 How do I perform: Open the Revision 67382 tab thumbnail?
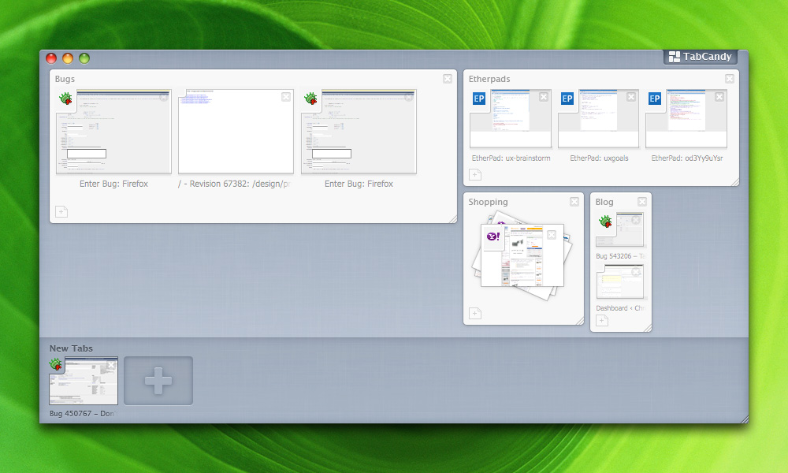(x=236, y=132)
